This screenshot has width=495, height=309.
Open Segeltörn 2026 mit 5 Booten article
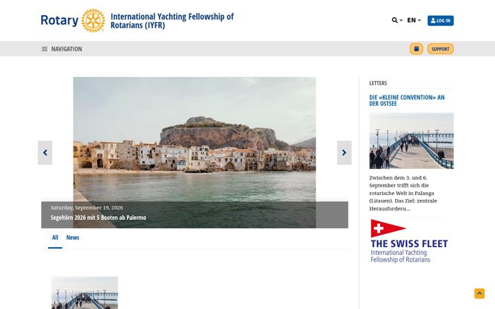98,218
